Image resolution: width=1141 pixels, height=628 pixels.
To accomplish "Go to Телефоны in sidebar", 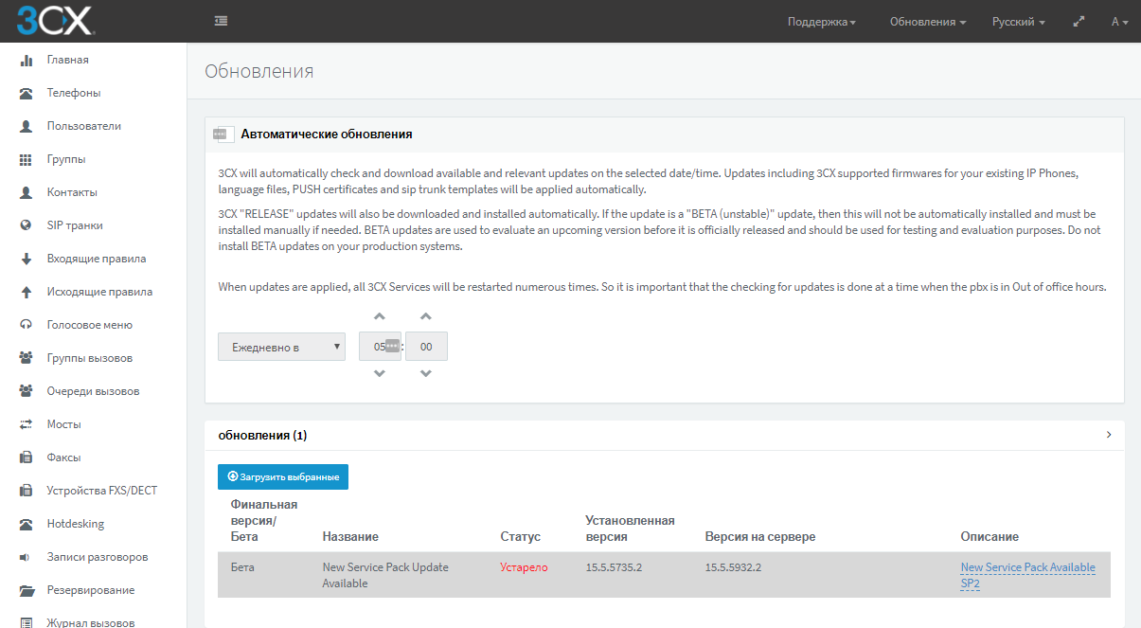I will tap(74, 93).
